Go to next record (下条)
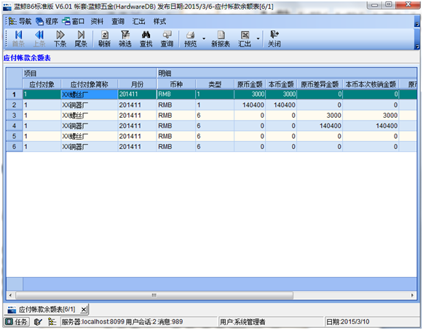Screen dimensions: 423x330 click(60, 39)
